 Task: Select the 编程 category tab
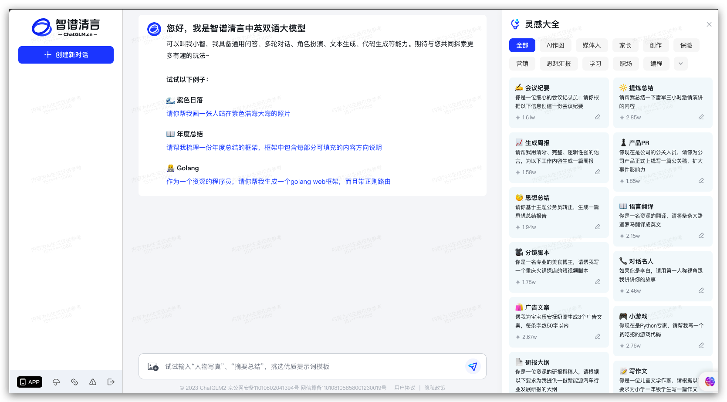(x=656, y=64)
